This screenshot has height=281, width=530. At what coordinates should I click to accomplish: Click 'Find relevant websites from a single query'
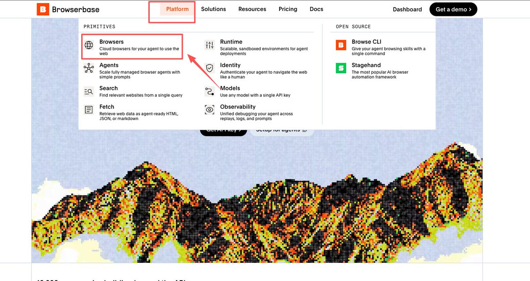point(141,95)
